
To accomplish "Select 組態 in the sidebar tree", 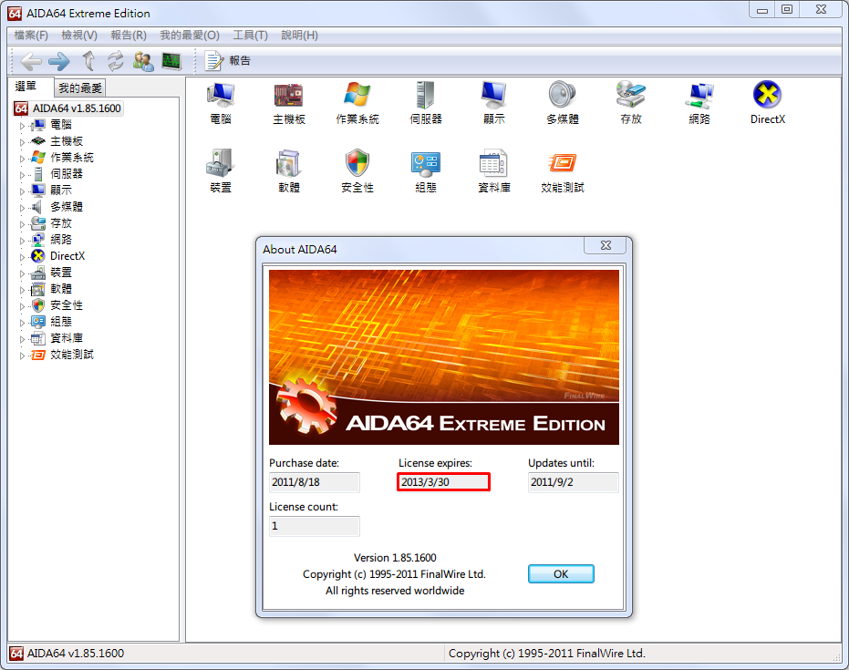I will point(60,322).
